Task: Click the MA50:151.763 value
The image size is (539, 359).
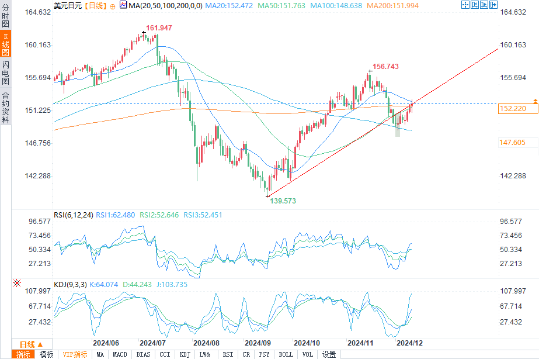Action: (x=281, y=6)
